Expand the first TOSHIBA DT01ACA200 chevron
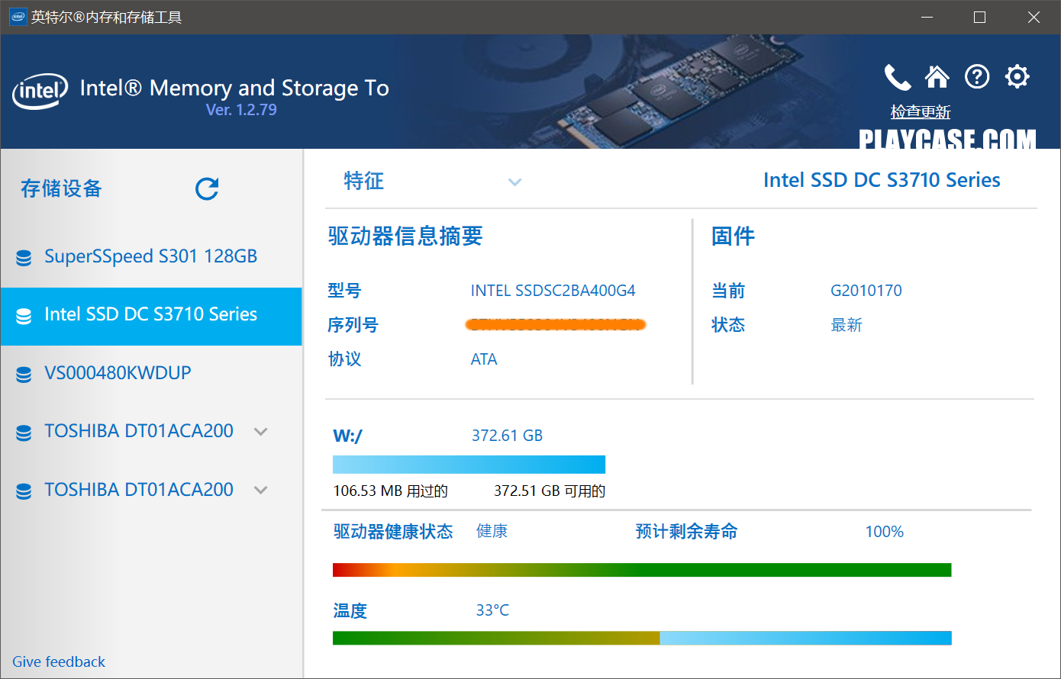 (x=261, y=432)
